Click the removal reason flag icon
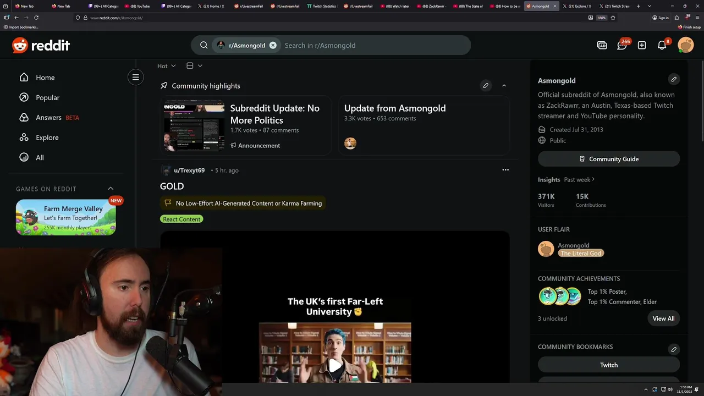This screenshot has width=704, height=396. click(168, 203)
